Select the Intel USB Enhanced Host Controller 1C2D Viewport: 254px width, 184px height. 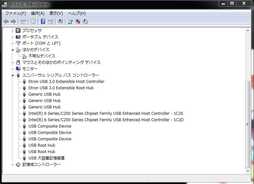coord(106,120)
